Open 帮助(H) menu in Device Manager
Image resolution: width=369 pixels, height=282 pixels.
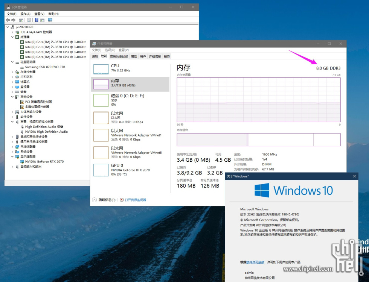pos(53,14)
